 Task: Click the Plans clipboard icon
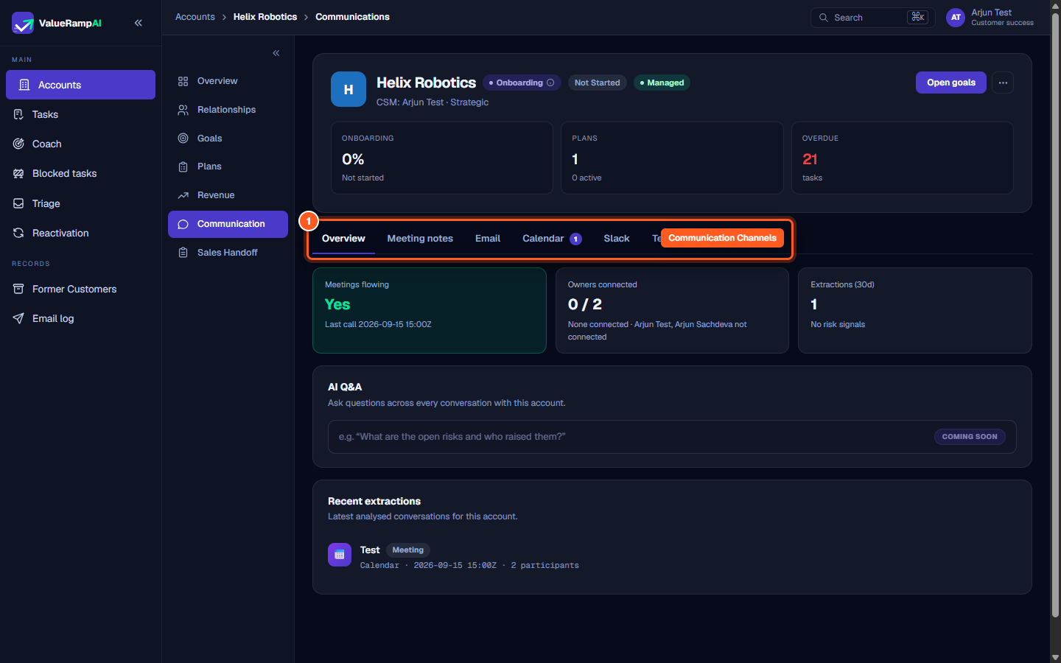tap(183, 166)
